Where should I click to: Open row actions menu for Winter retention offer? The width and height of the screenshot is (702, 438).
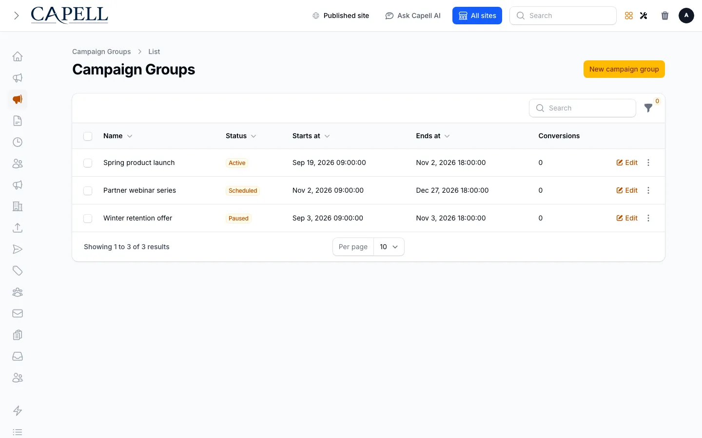click(x=648, y=218)
